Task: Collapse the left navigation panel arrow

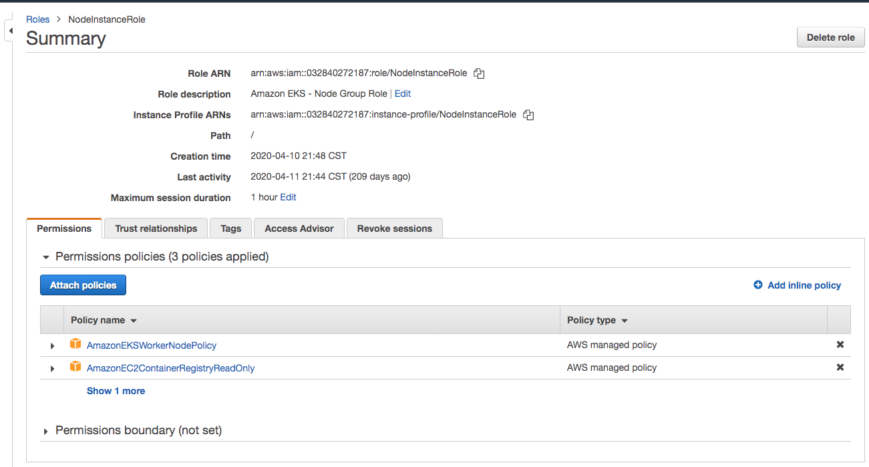Action: coord(10,29)
